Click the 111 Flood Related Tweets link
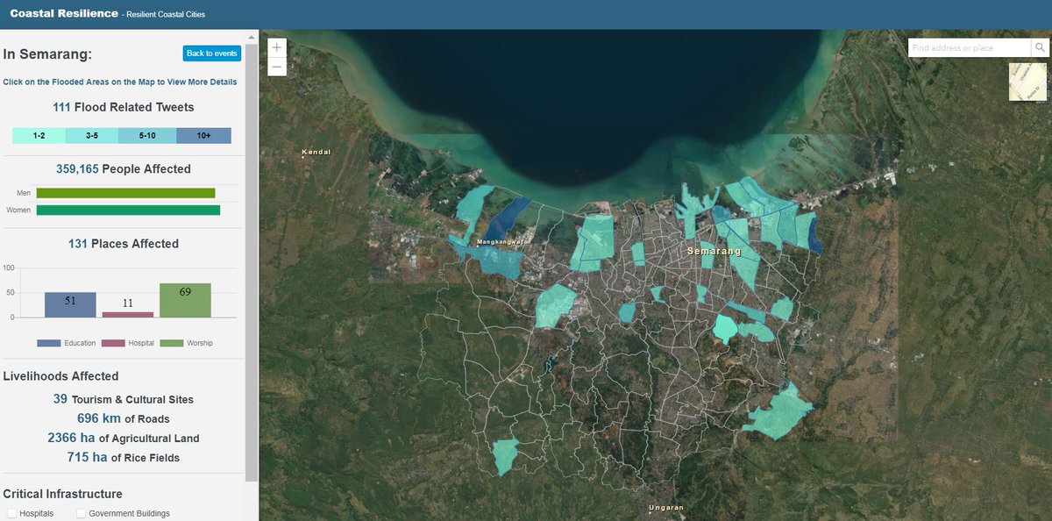The image size is (1052, 521). [123, 106]
